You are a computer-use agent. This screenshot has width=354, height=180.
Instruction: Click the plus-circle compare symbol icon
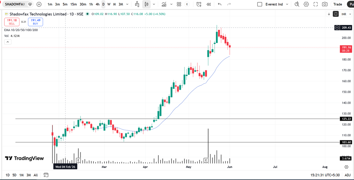pos(39,4)
